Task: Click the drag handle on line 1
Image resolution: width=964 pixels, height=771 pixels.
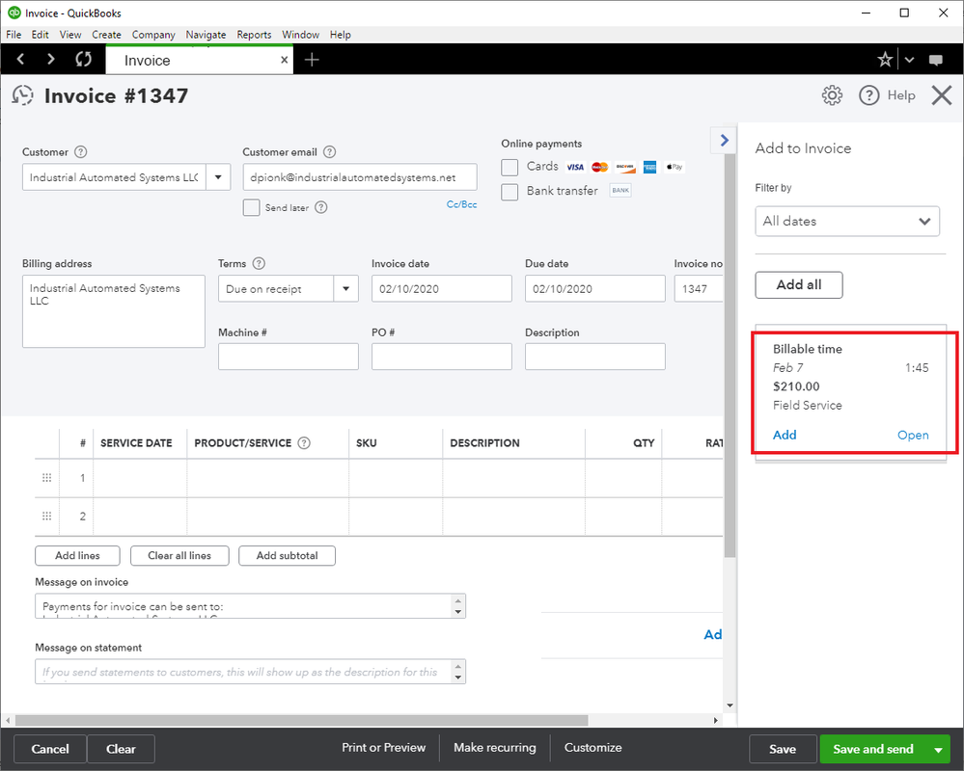Action: point(46,478)
